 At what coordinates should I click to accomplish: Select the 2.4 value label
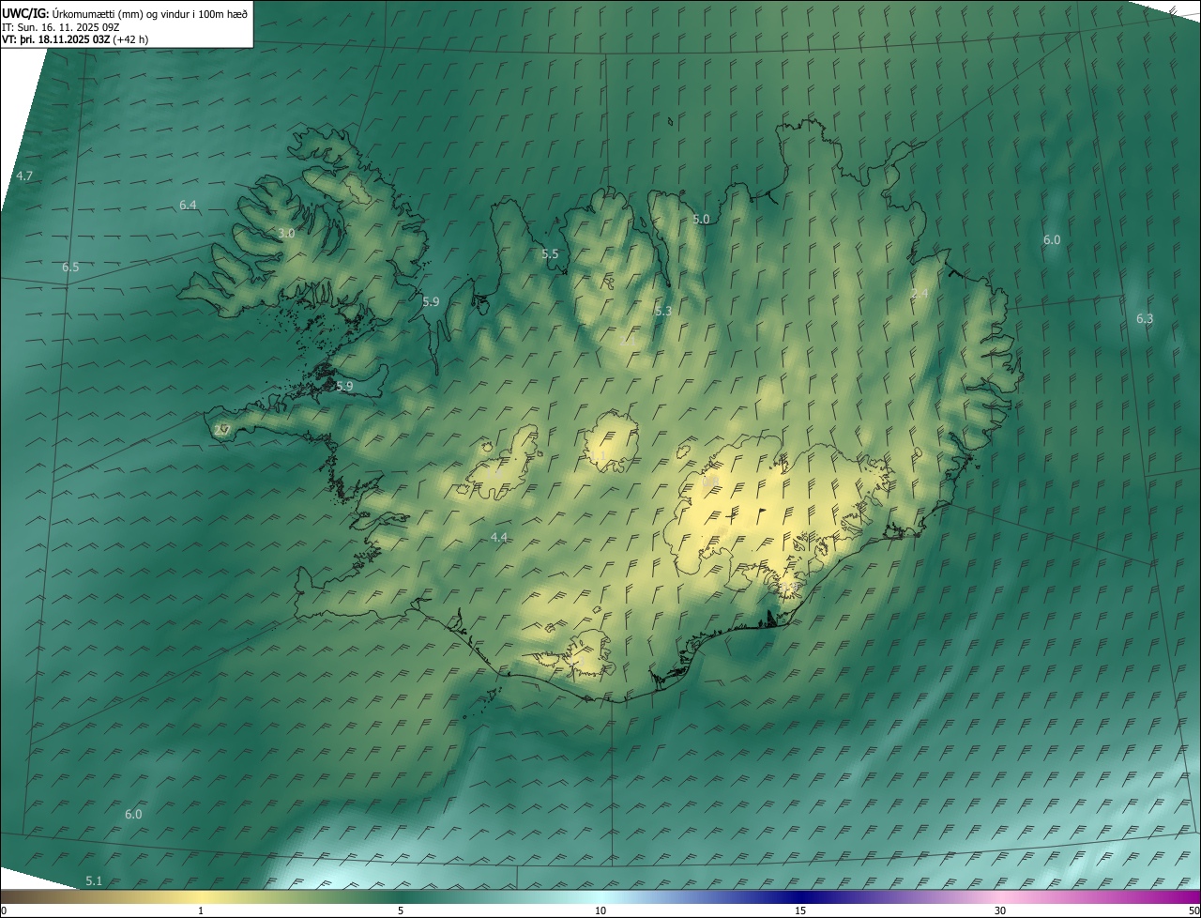click(920, 294)
